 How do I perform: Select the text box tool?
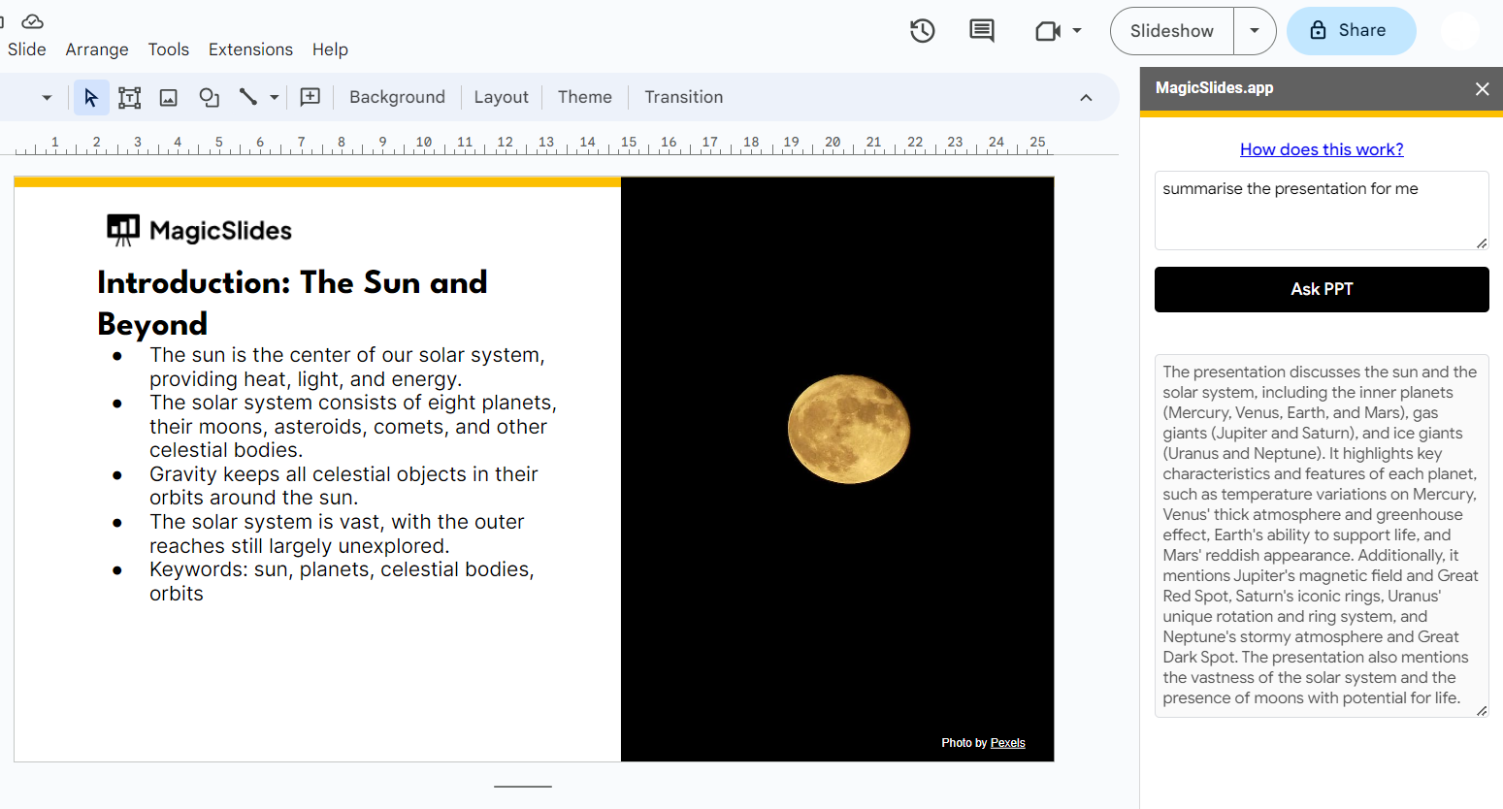129,97
